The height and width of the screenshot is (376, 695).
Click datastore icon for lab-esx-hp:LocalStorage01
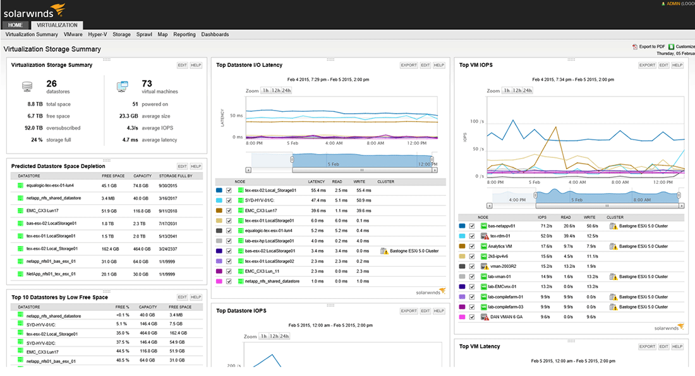click(x=241, y=241)
